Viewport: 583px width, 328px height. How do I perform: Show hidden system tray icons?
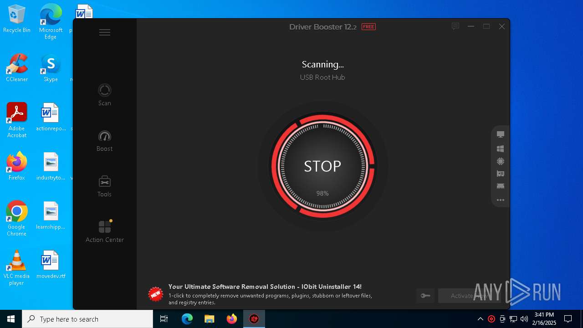tap(480, 319)
